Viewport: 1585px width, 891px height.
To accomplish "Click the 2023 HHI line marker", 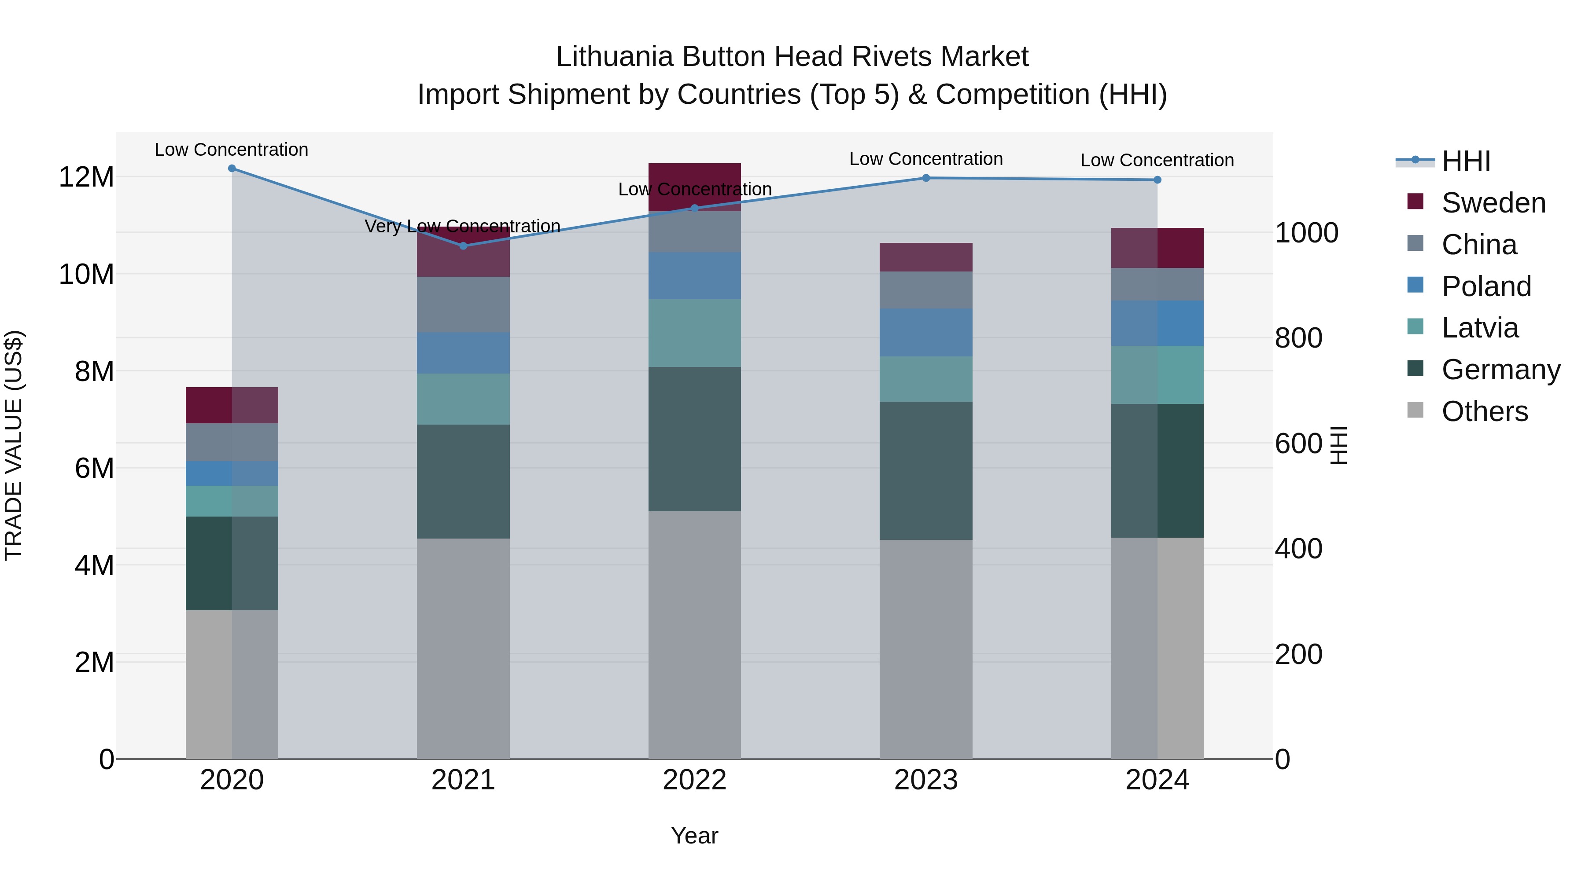I will [x=926, y=178].
